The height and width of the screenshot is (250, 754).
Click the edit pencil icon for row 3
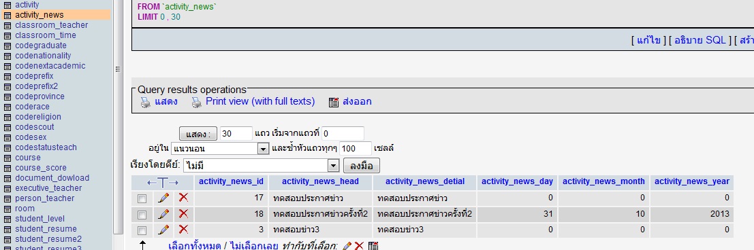click(163, 230)
